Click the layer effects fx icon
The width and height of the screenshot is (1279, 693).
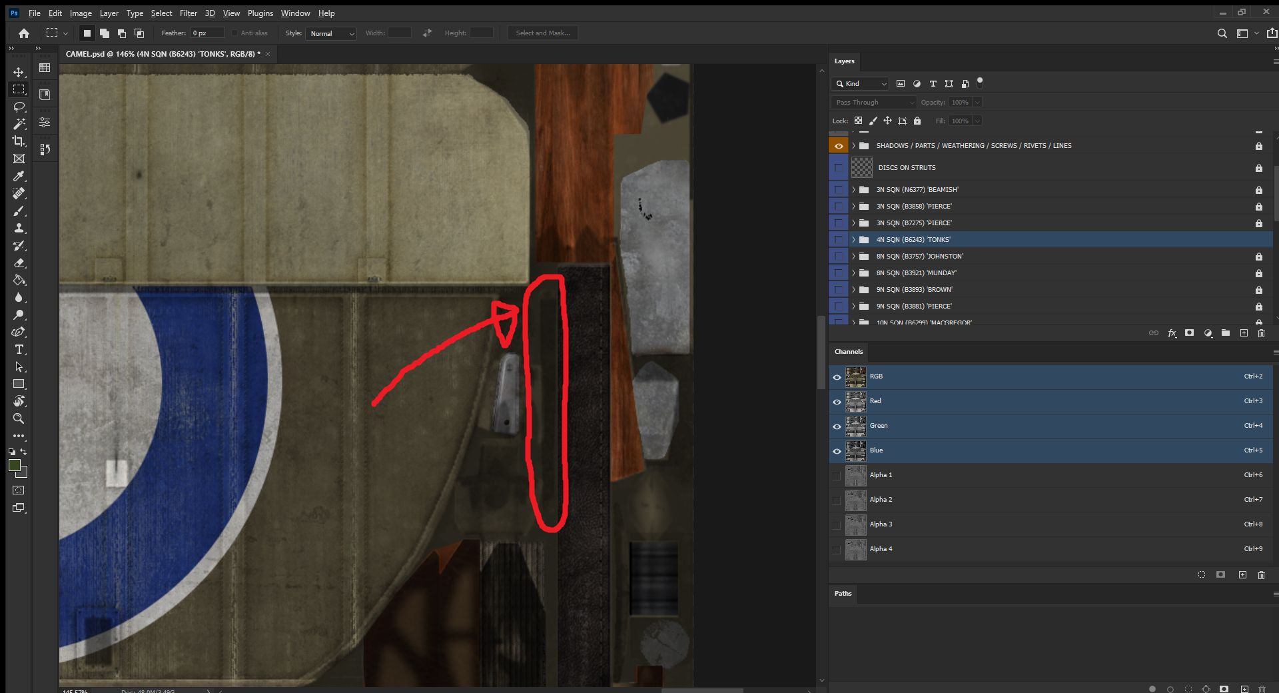click(1172, 333)
